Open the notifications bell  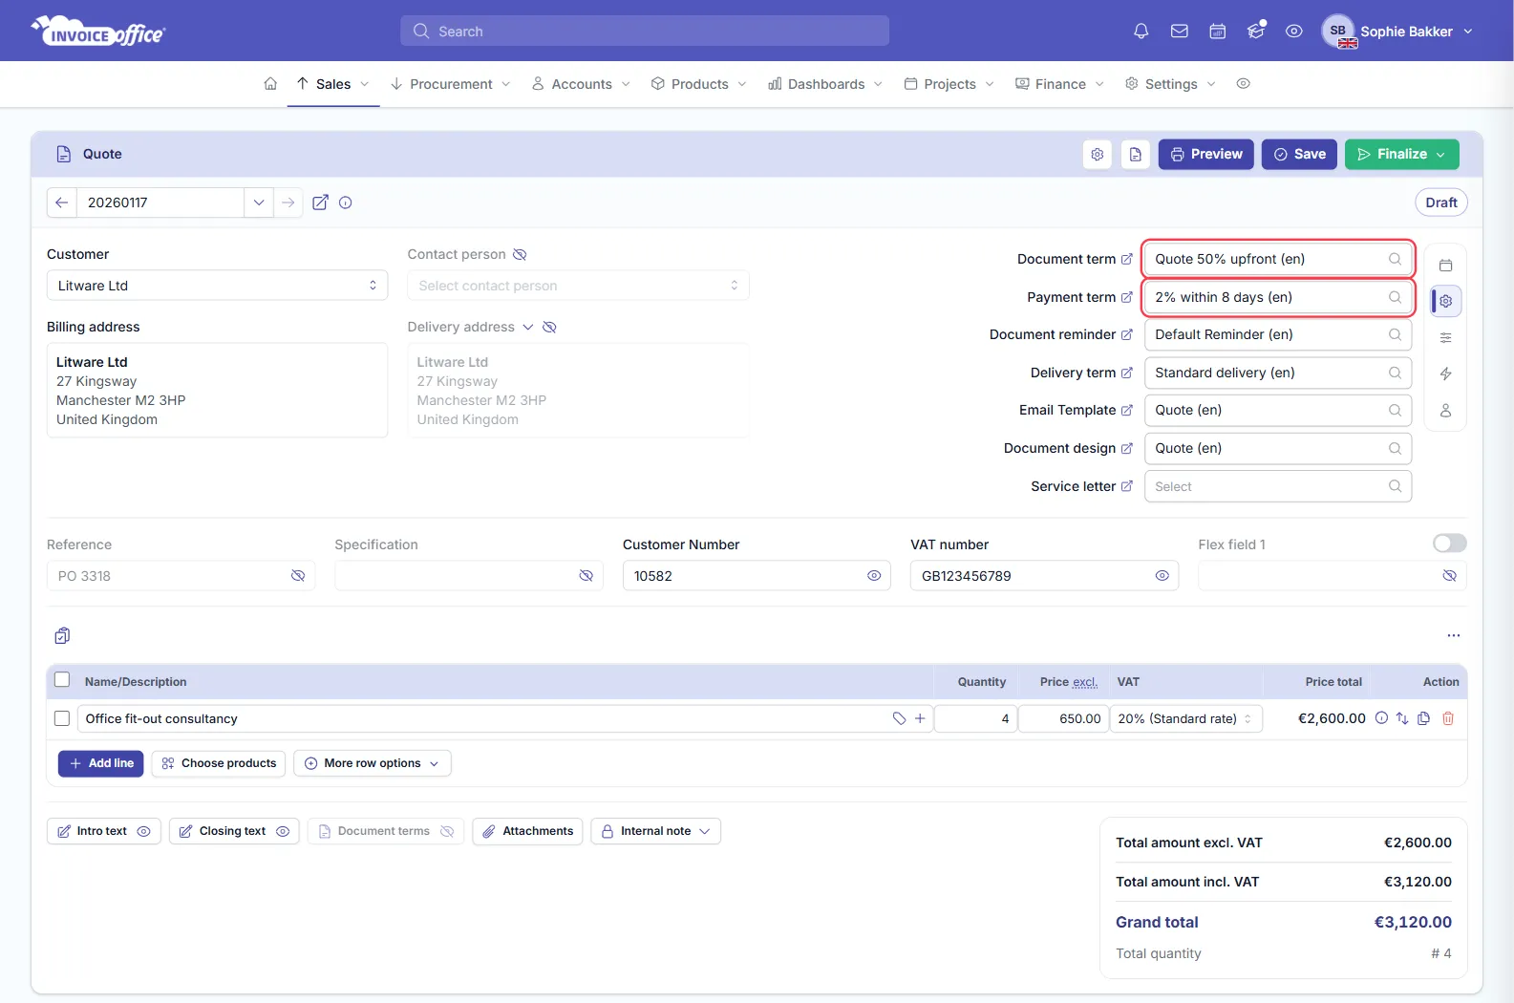point(1141,32)
